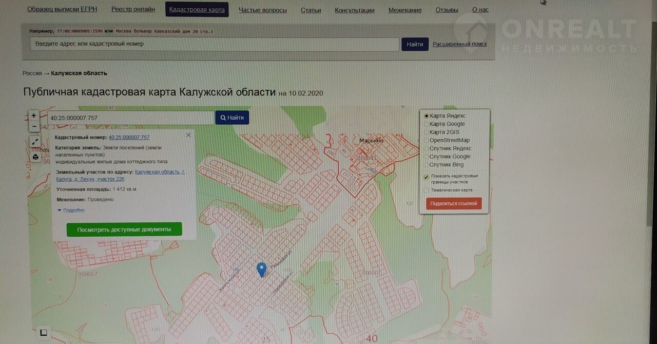
Task: Toggle fullscreen map with arrows icon
Action: [35, 142]
